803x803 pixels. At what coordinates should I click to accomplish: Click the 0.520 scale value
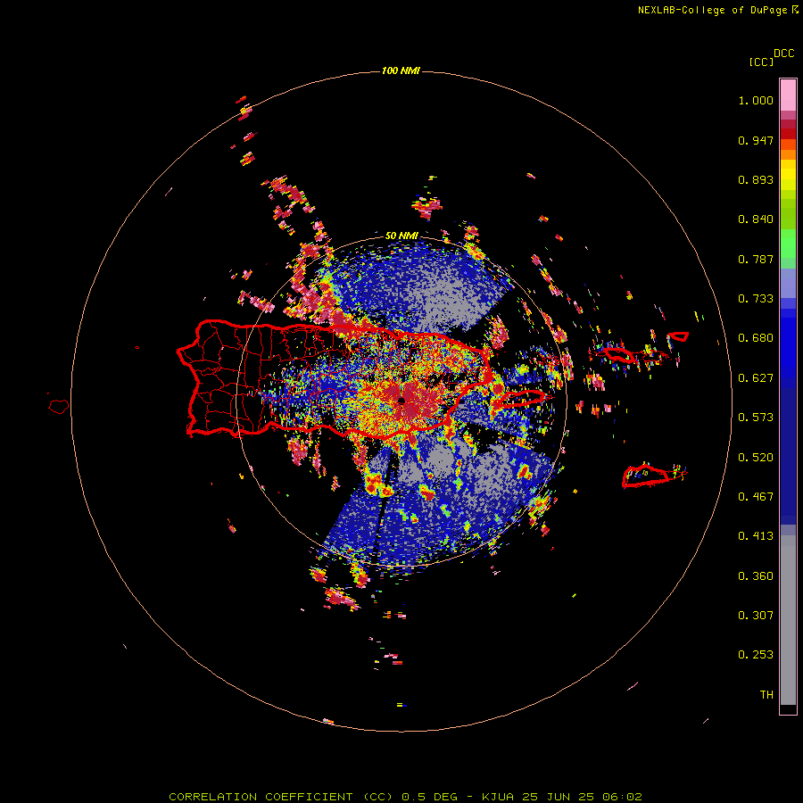(x=756, y=458)
